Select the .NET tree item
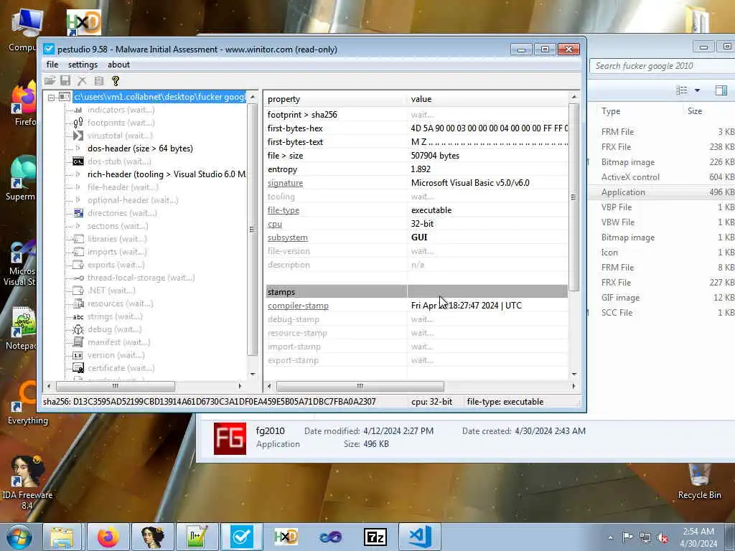Image resolution: width=735 pixels, height=551 pixels. coord(111,291)
